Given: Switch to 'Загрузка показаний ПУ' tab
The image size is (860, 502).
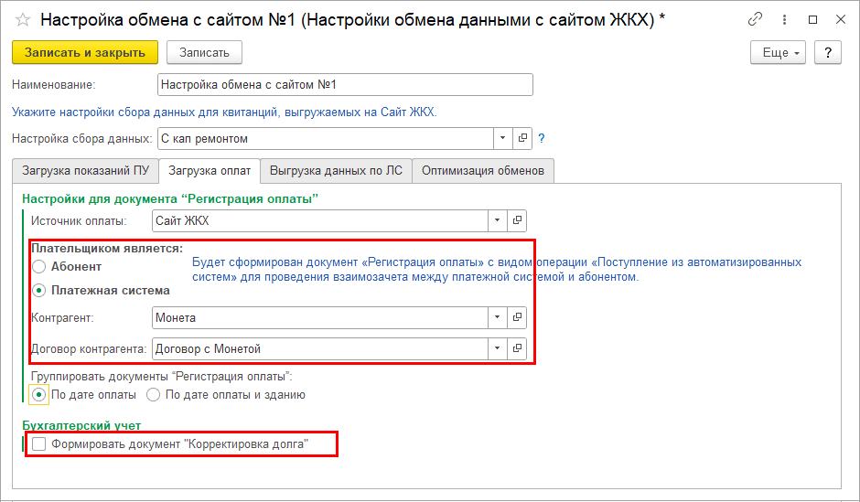Looking at the screenshot, I should click(x=84, y=170).
